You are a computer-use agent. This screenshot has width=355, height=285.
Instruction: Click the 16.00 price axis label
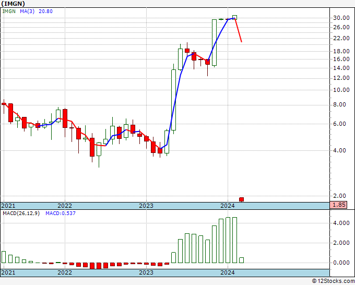(341, 59)
